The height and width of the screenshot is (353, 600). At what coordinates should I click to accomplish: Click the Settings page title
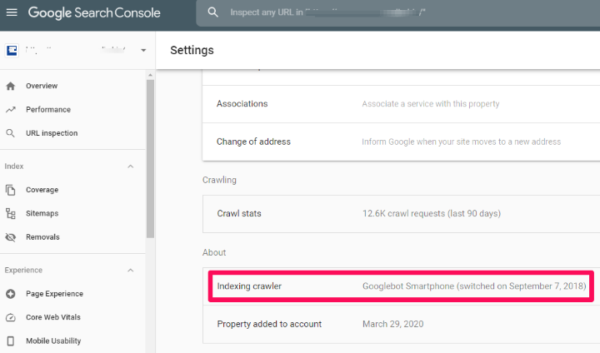click(192, 51)
